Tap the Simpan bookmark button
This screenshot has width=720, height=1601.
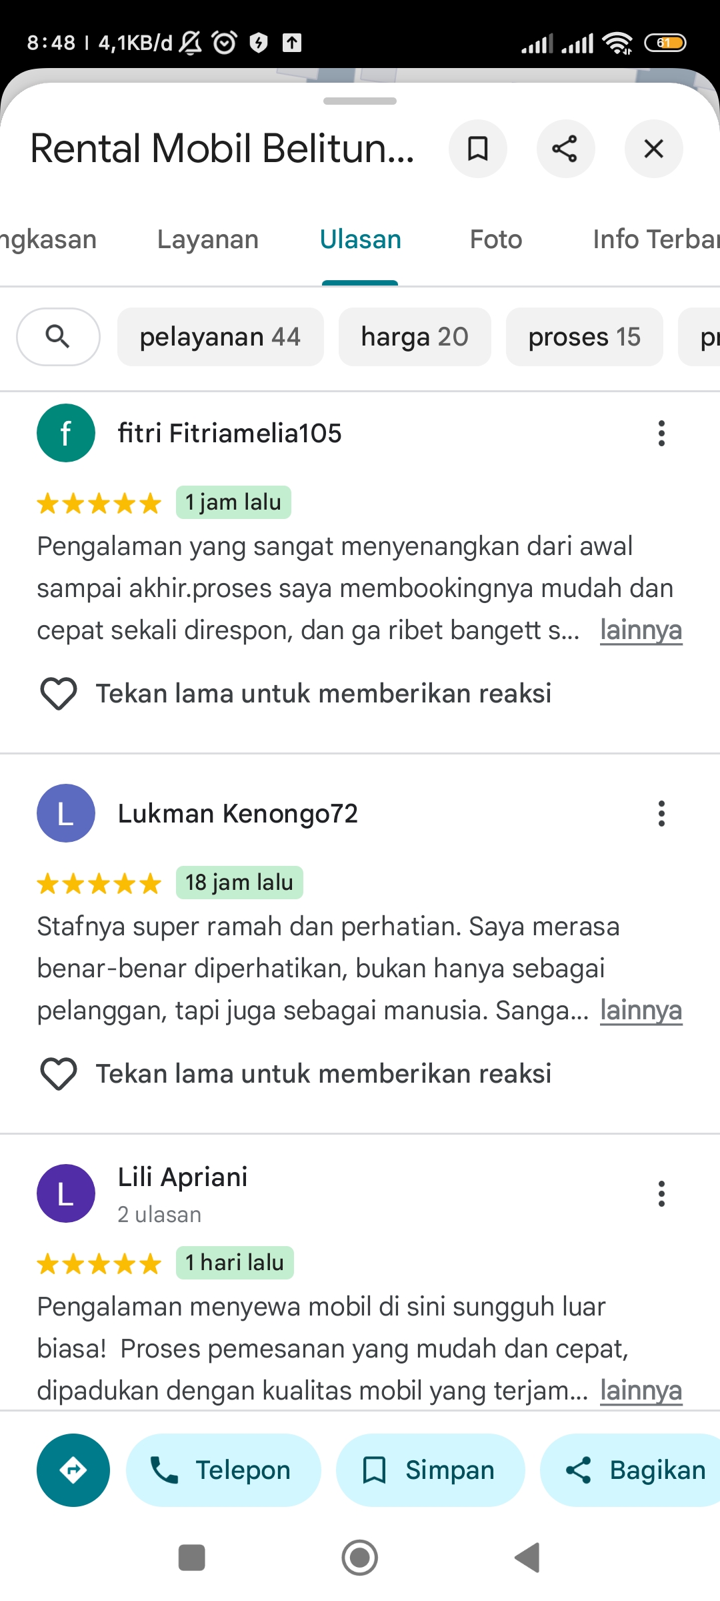[x=430, y=1470]
